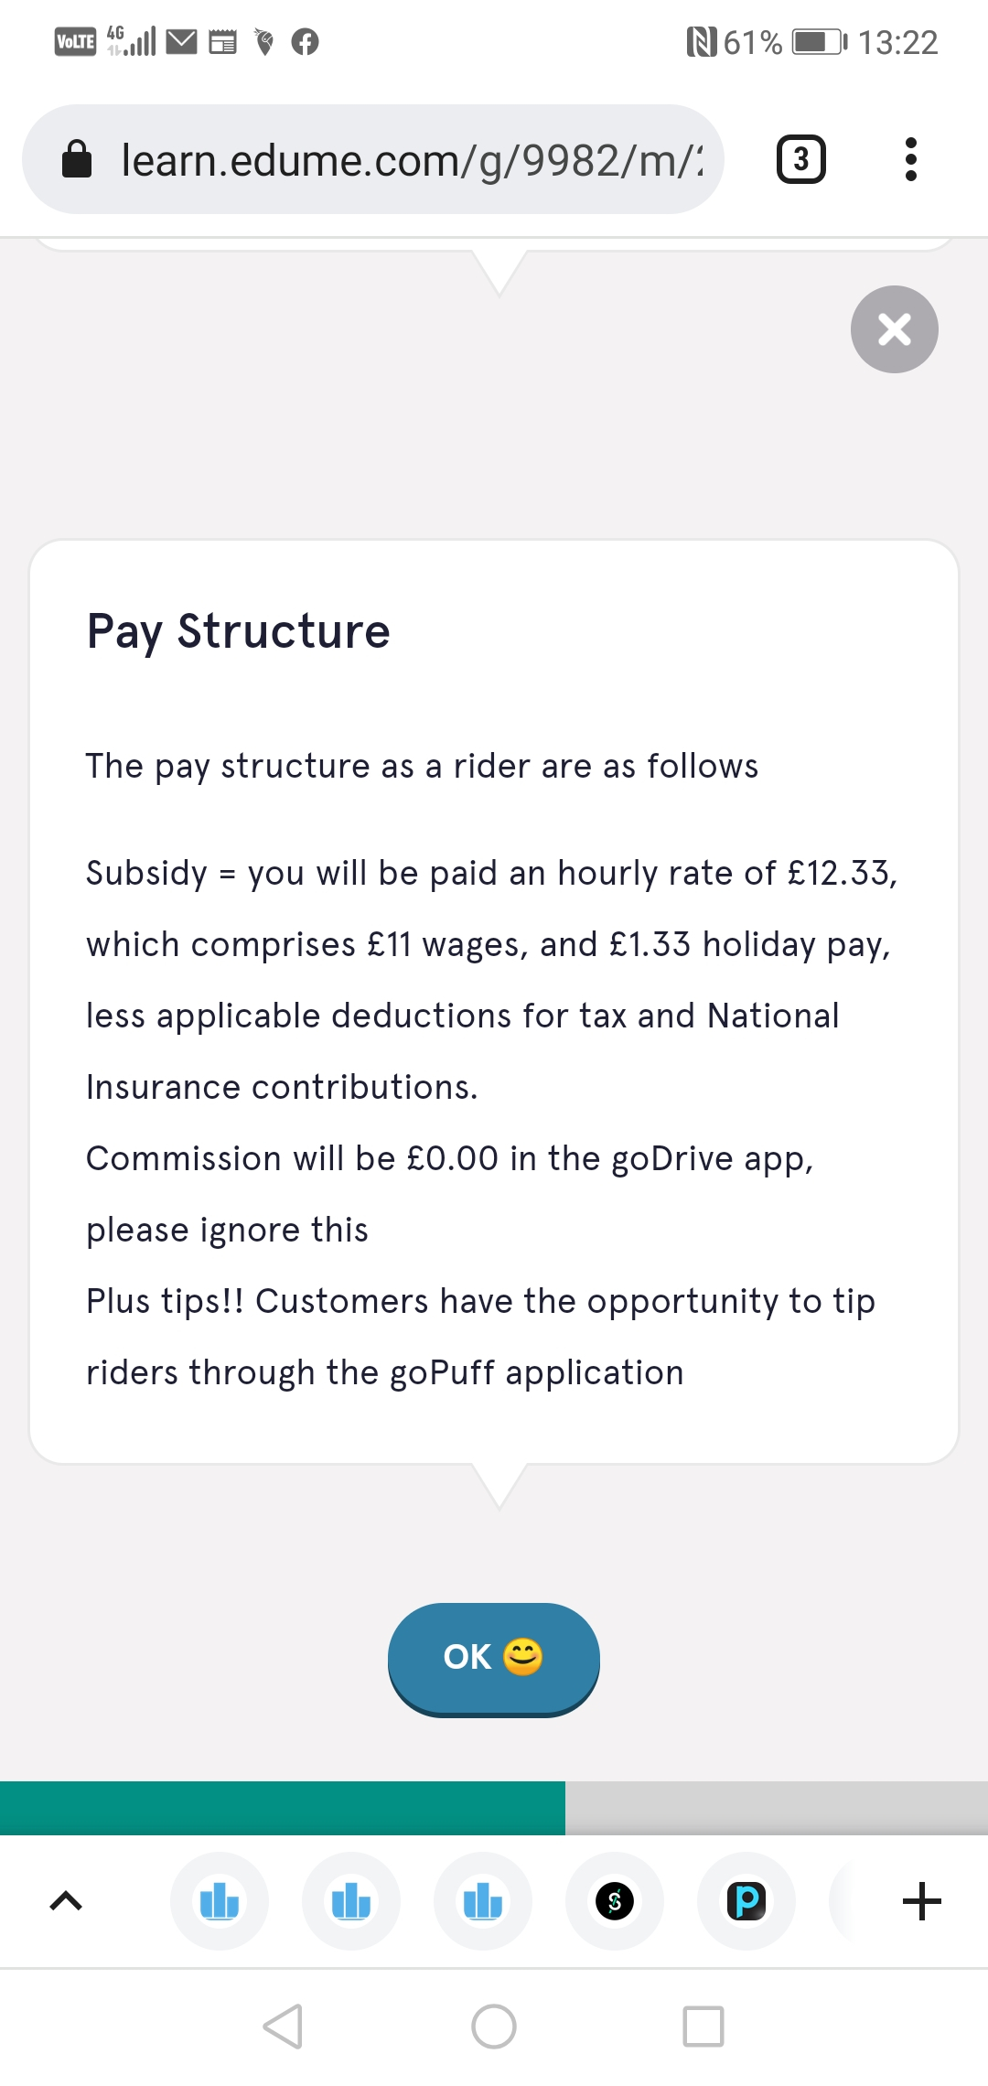Open tab switcher showing 3 tabs
The height and width of the screenshot is (2086, 988).
[800, 160]
